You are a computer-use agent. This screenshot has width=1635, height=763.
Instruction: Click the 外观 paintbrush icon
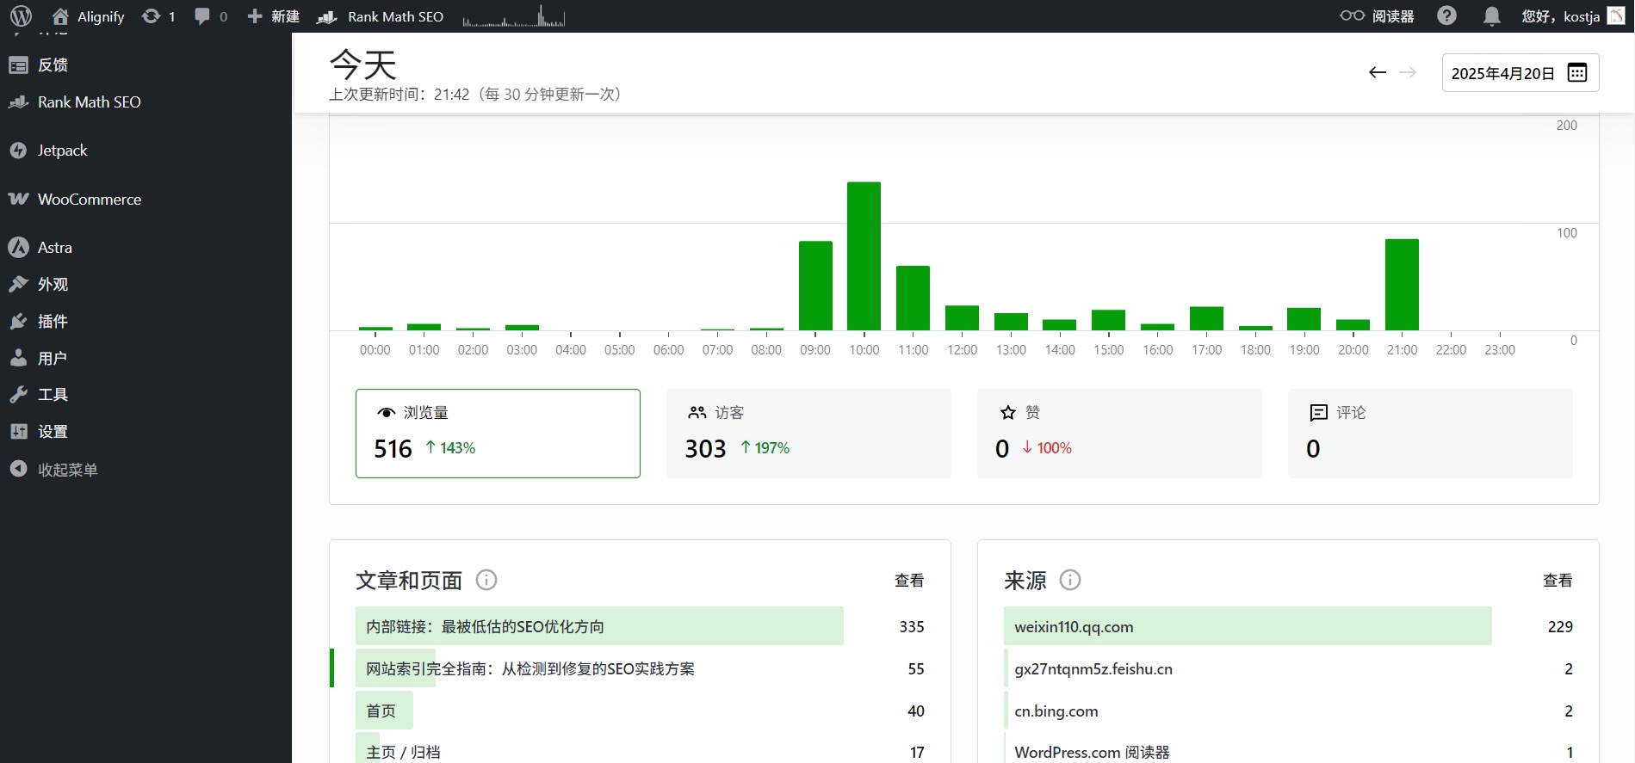pyautogui.click(x=18, y=284)
